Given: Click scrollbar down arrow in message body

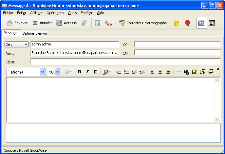Looking at the screenshot, I should pos(217,119).
